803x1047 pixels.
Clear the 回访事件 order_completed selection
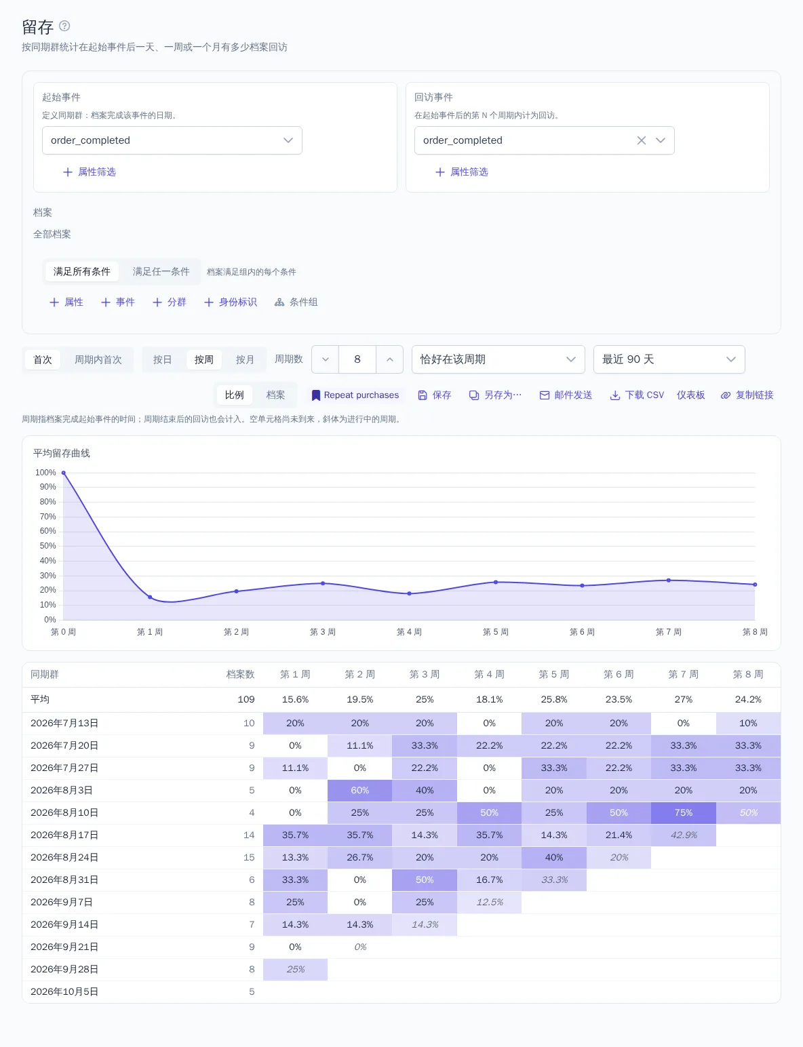641,140
